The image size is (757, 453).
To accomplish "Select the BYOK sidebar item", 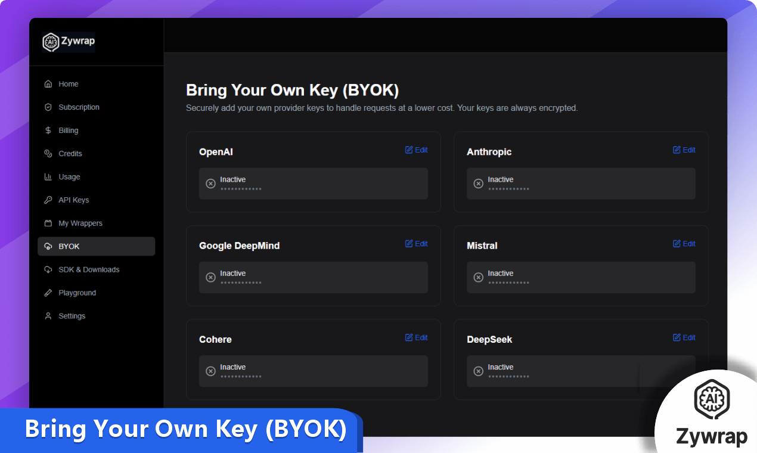I will [x=96, y=247].
